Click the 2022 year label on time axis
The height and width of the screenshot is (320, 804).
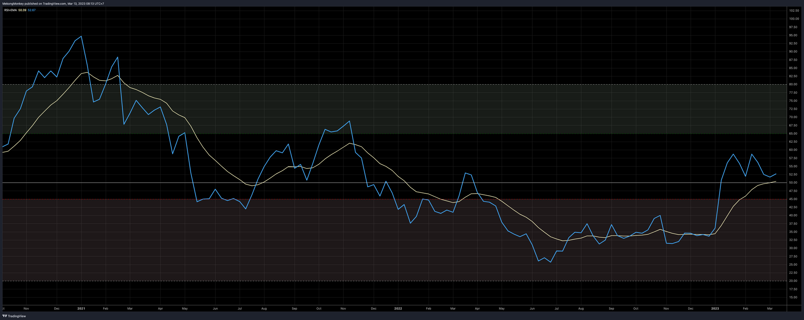(x=398, y=308)
